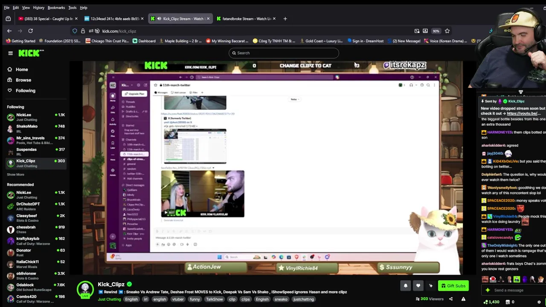Screen dimensions: 546x307
Task: Open the History menu
Action: tap(38, 8)
